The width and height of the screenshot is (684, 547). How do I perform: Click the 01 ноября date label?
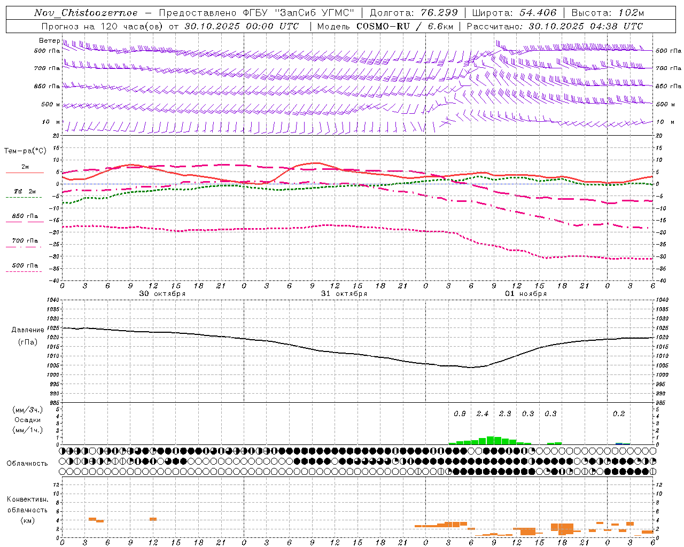coord(526,294)
